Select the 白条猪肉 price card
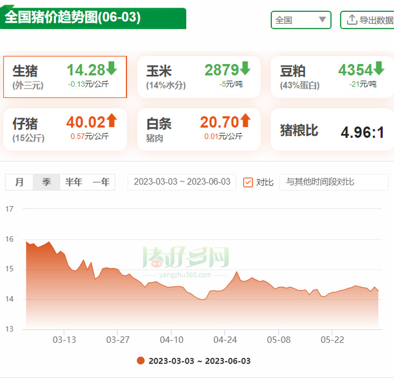This screenshot has height=380, width=394. coord(199,129)
